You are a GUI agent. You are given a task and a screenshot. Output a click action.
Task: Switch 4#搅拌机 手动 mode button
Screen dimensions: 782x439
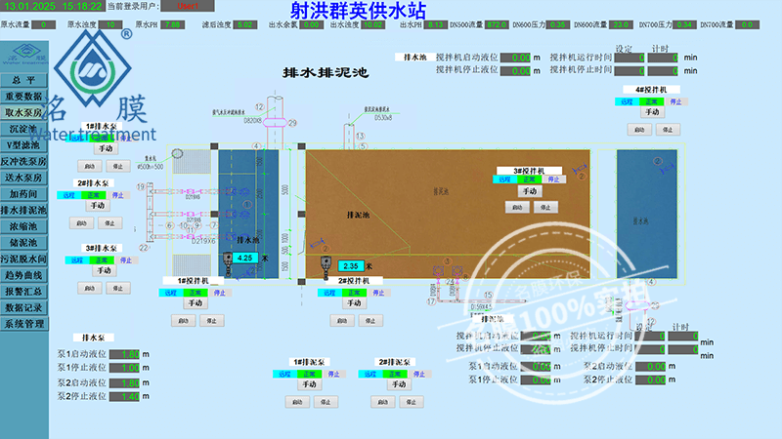point(652,114)
